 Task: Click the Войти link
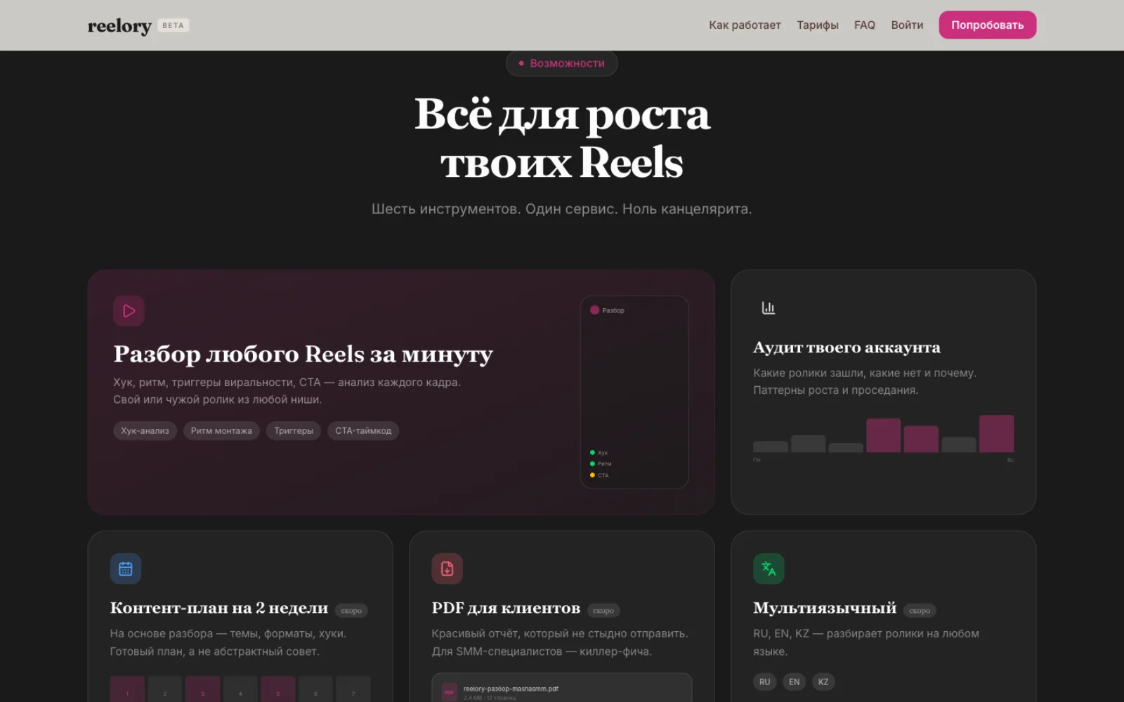[907, 25]
